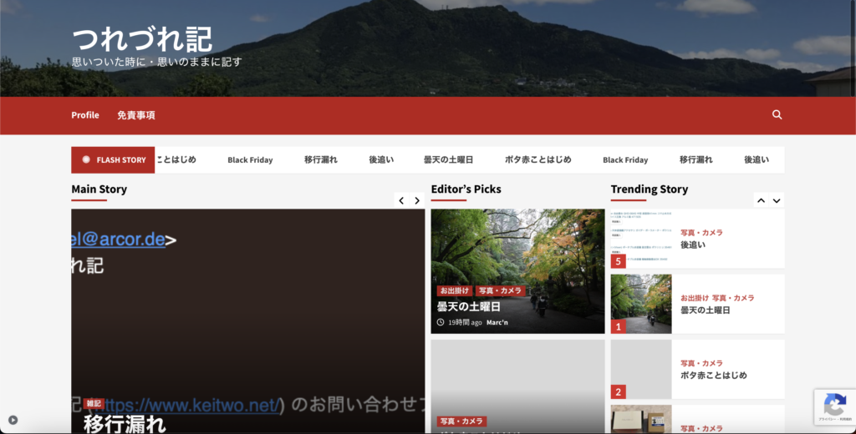This screenshot has width=856, height=434.
Task: Move Trending Story list down with chevron
Action: 777,200
